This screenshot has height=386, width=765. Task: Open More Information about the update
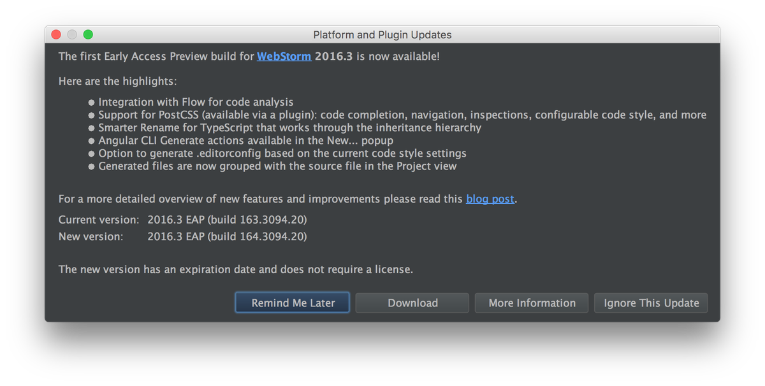[532, 303]
